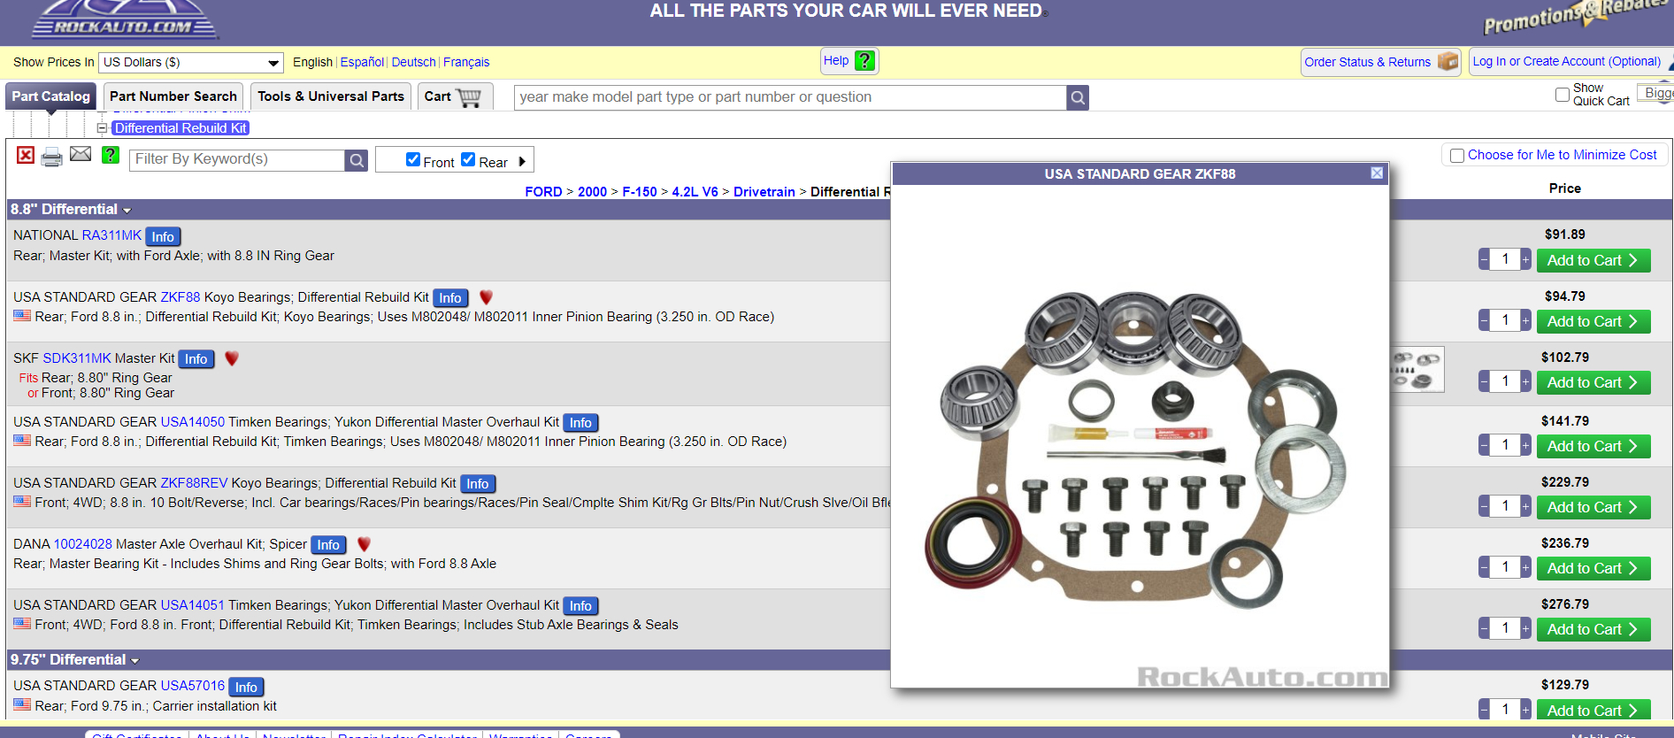Enable Show Quick Cart checkbox

tap(1563, 95)
